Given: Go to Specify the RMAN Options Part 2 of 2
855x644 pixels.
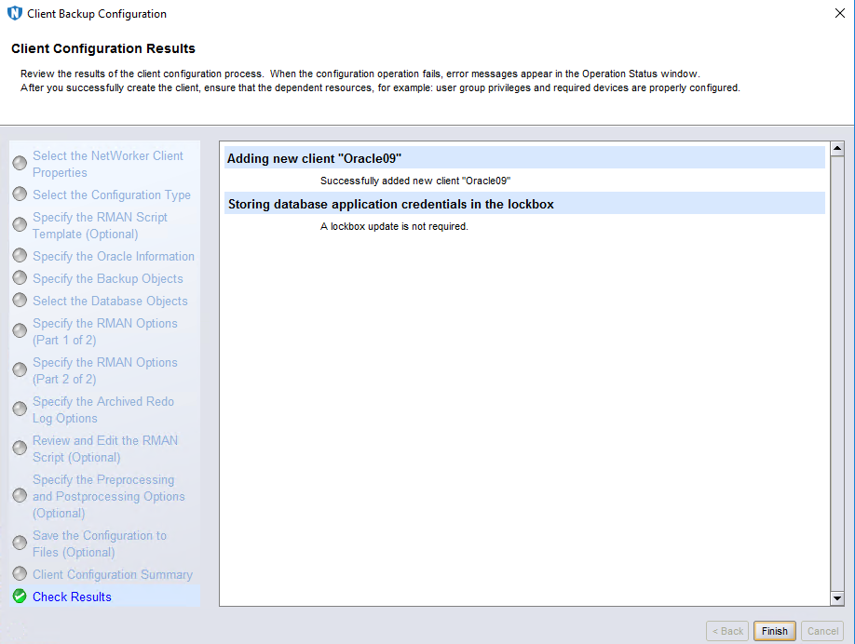Looking at the screenshot, I should (104, 370).
